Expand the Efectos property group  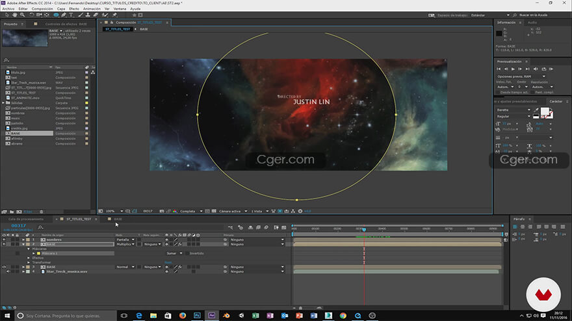click(29, 258)
